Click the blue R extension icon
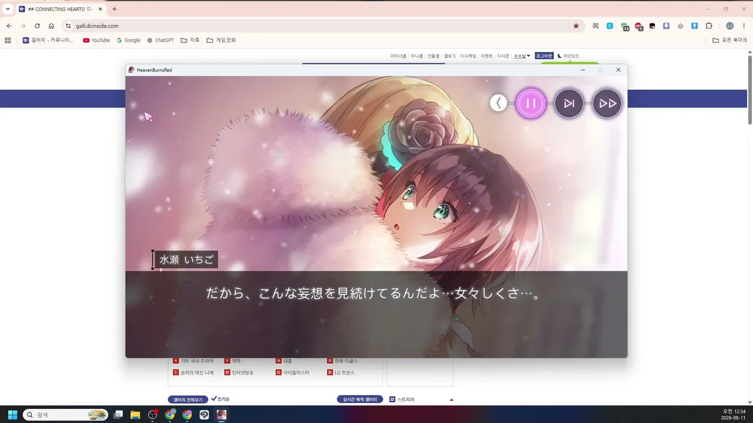 [610, 26]
